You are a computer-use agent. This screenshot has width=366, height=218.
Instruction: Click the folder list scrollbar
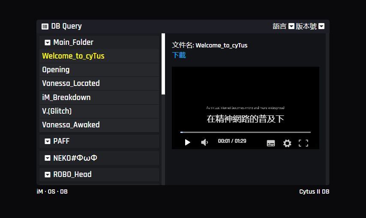[163, 64]
